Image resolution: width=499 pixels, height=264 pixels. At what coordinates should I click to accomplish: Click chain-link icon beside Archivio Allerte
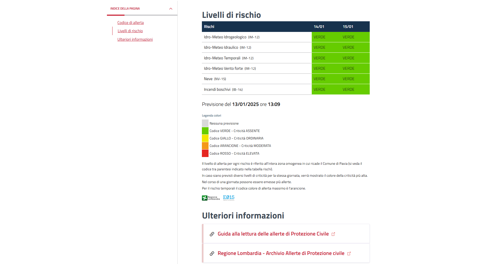212,254
